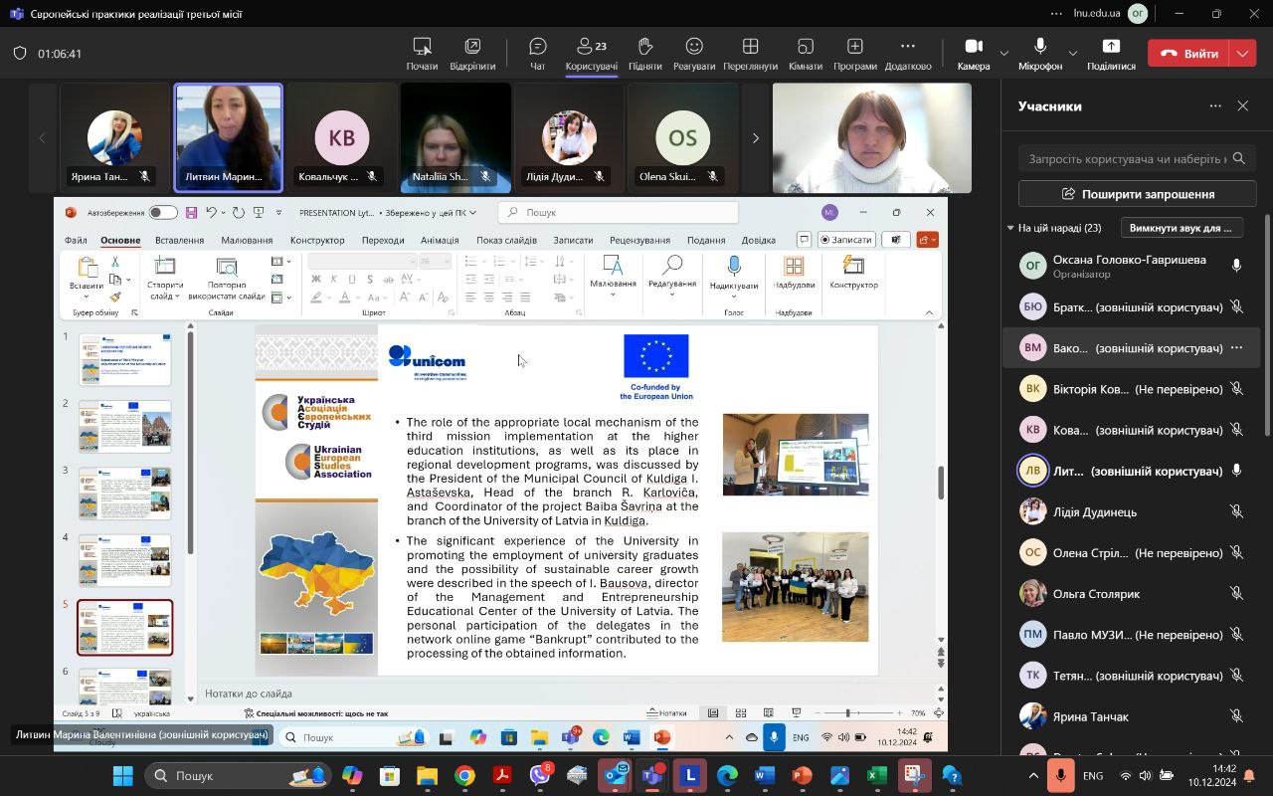
Task: Close the Учасники panel
Action: (x=1243, y=105)
